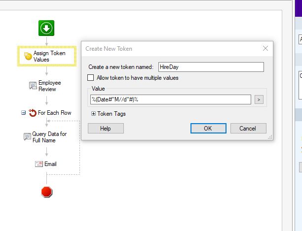The image size is (302, 231).
Task: Select the Assign Token Values coin icon
Action: tap(28, 57)
